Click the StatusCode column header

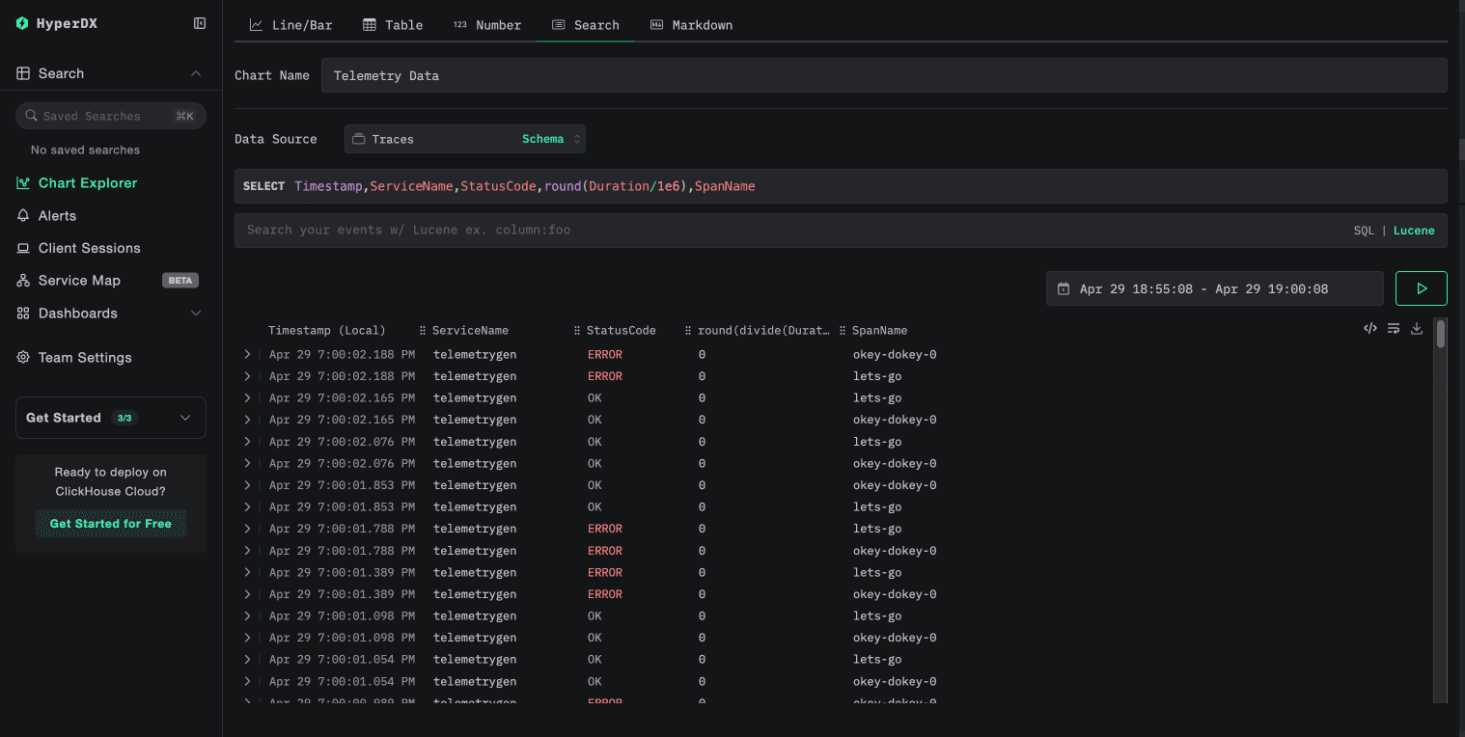pos(622,330)
